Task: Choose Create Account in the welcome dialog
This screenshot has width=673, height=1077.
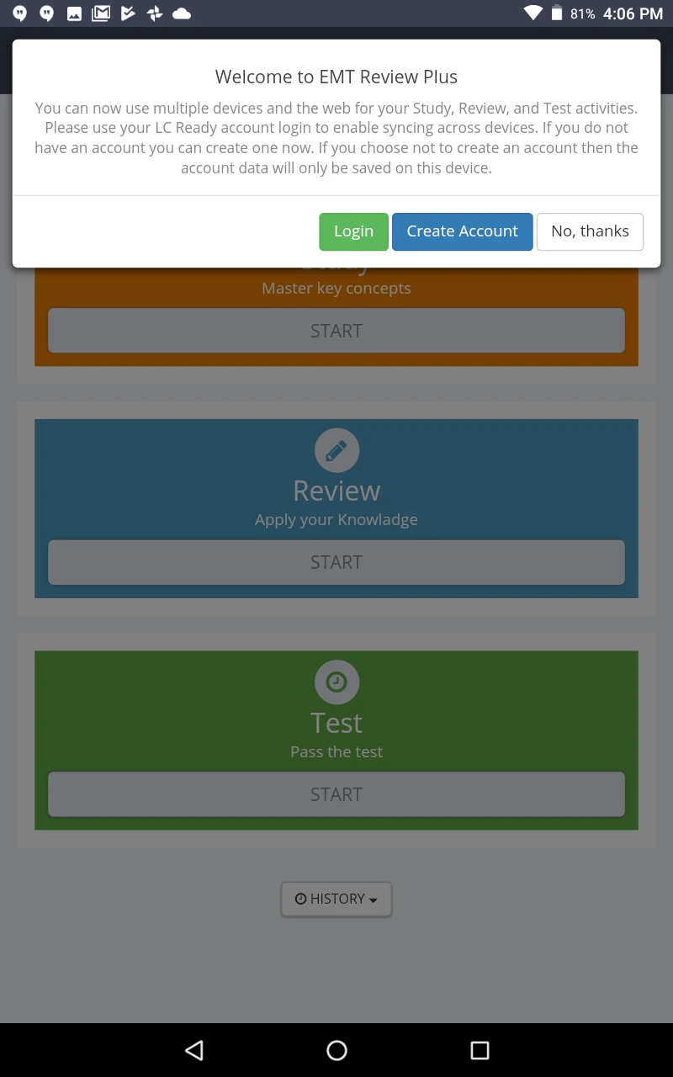Action: pos(462,231)
